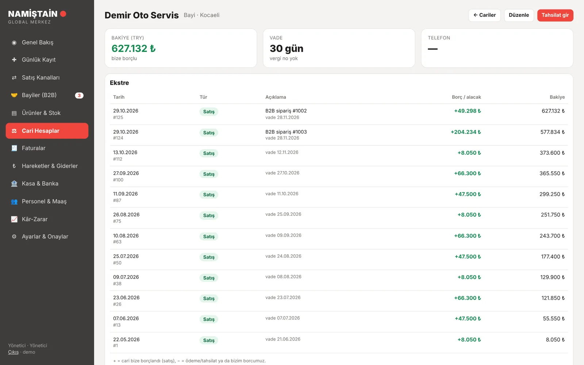Open Faturalar document icon
This screenshot has width=584, height=365.
14,148
